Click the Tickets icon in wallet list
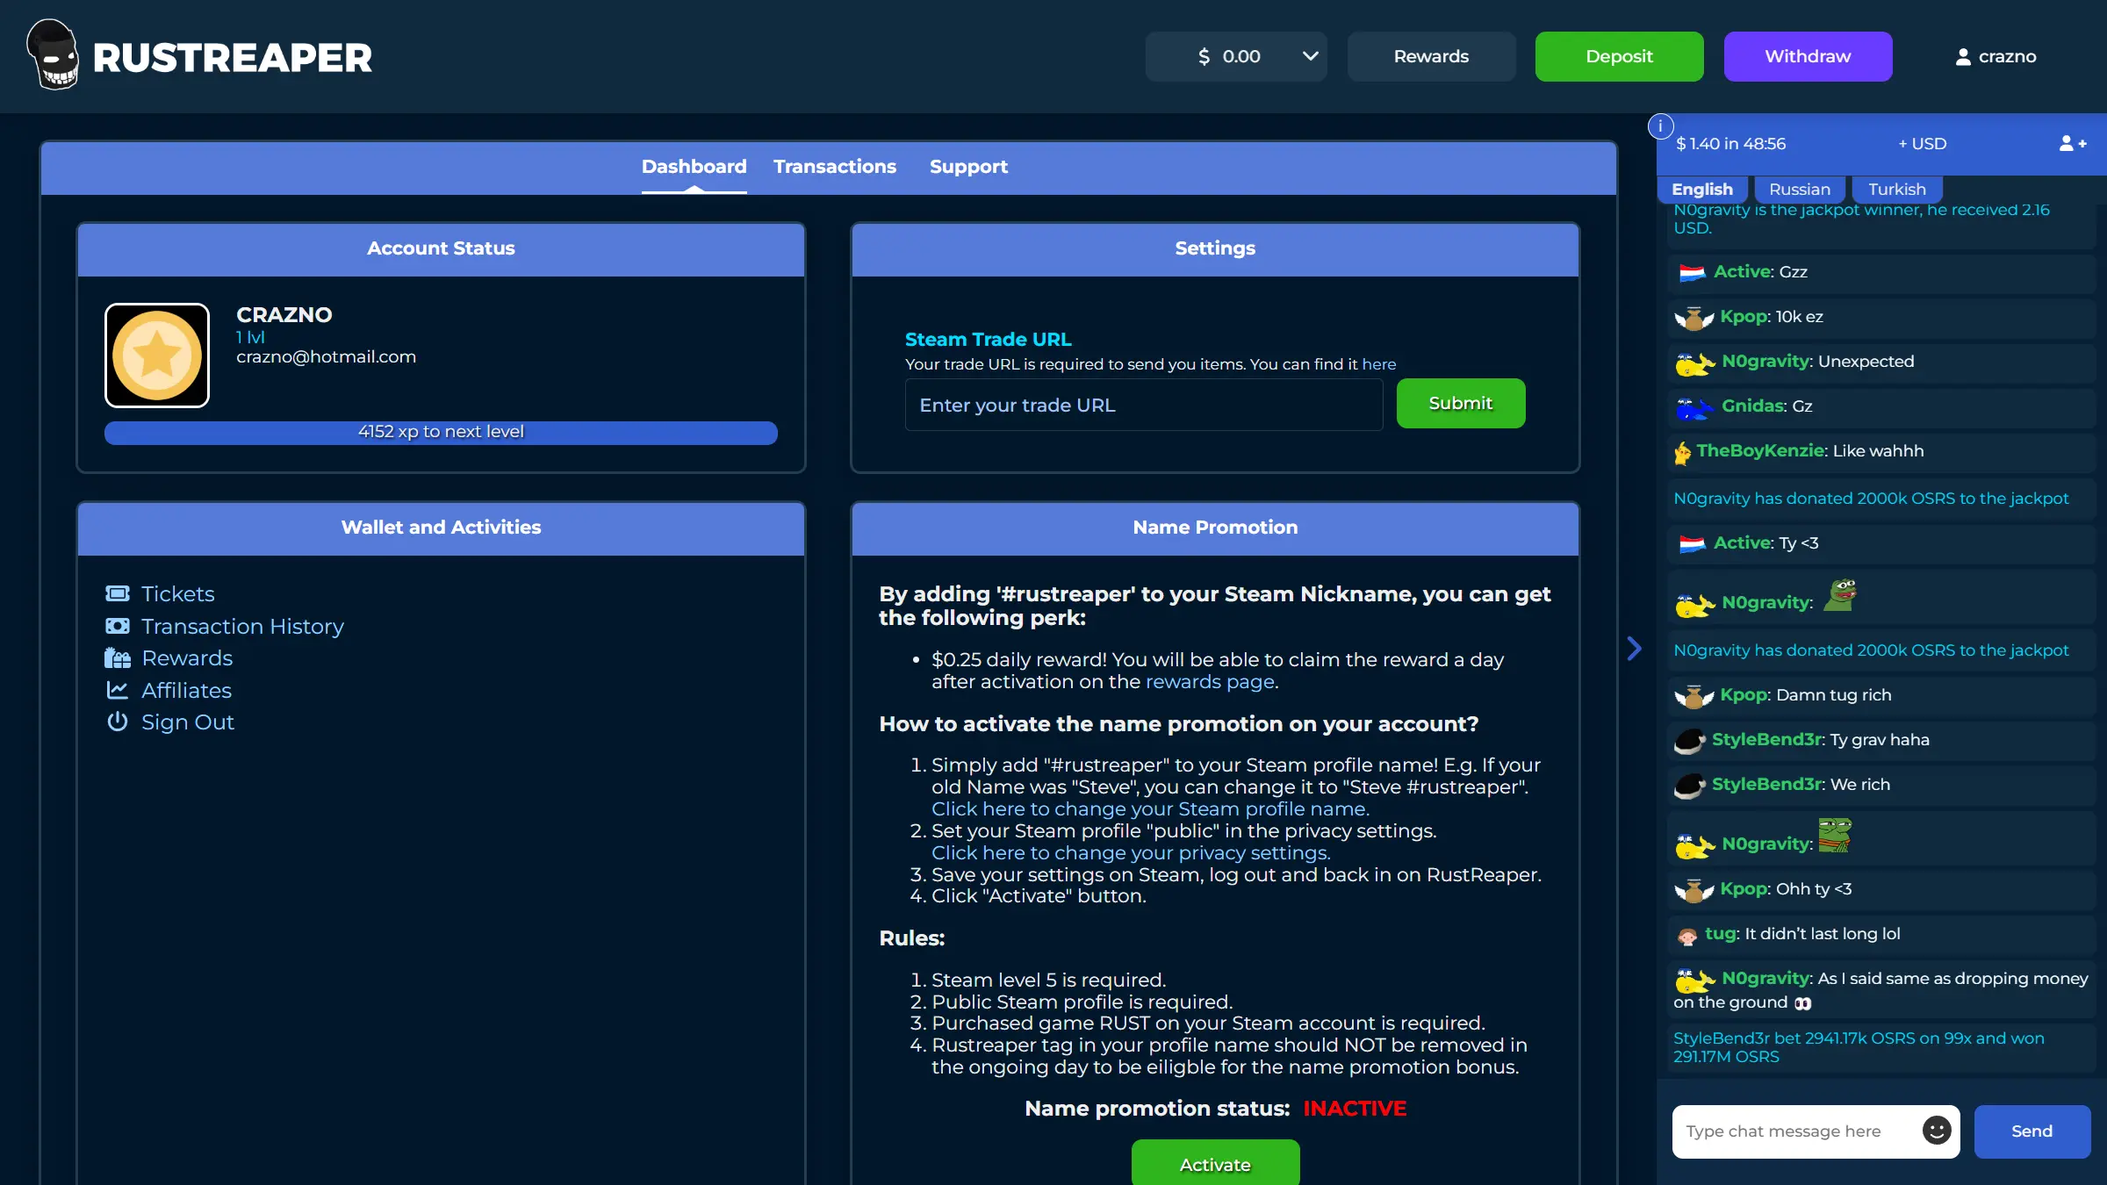Screen dimensions: 2107x1185 pos(118,594)
